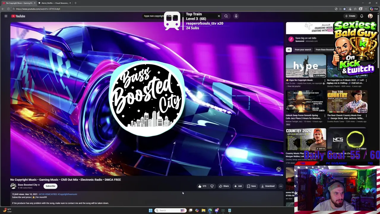
Task: Open the #4749 hashtag link
Action: tap(41, 194)
